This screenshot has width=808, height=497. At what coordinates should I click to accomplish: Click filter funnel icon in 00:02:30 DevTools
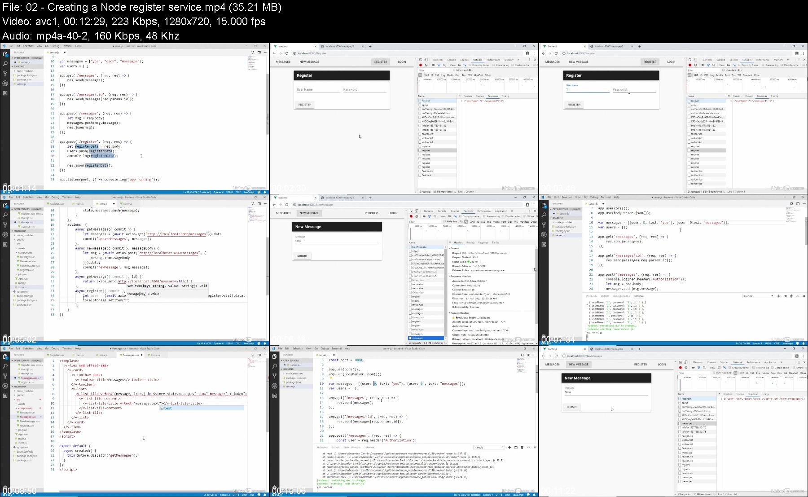click(439, 65)
